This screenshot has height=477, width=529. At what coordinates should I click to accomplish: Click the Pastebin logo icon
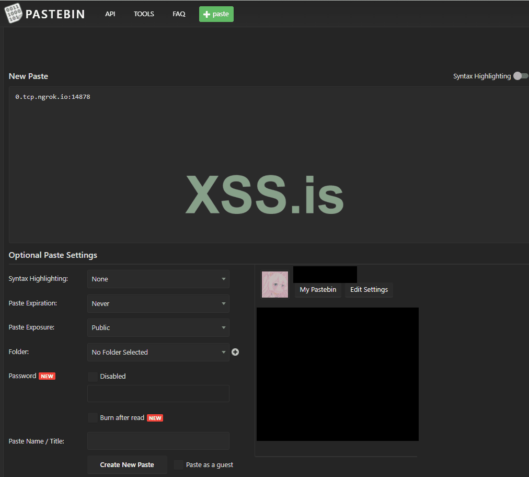point(13,13)
